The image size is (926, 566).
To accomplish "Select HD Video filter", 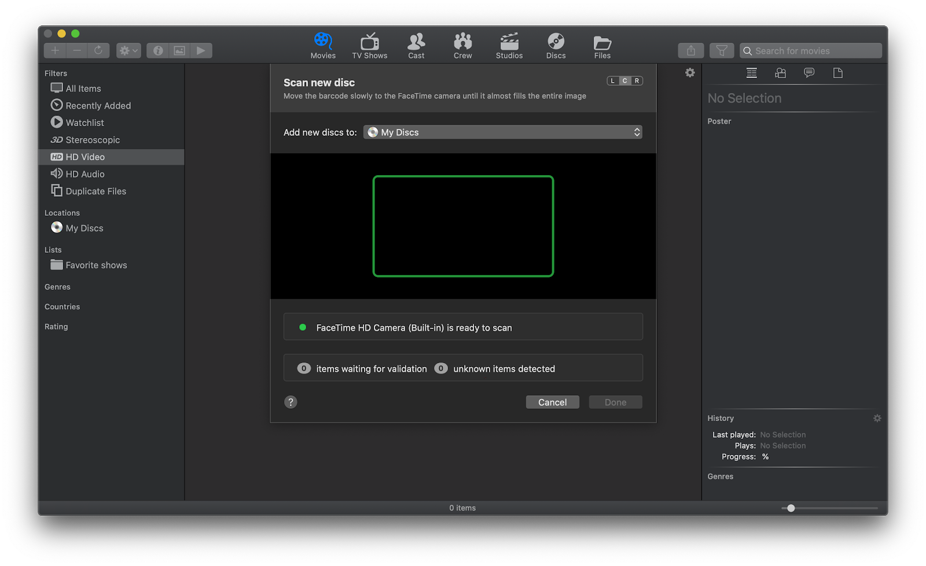I will point(111,157).
